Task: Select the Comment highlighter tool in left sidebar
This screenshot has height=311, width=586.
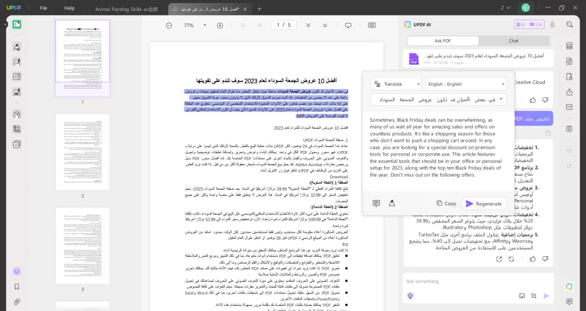Action: (17, 47)
